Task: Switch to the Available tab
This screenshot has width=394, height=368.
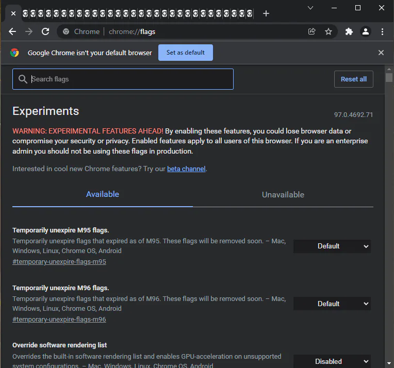Action: (x=103, y=194)
